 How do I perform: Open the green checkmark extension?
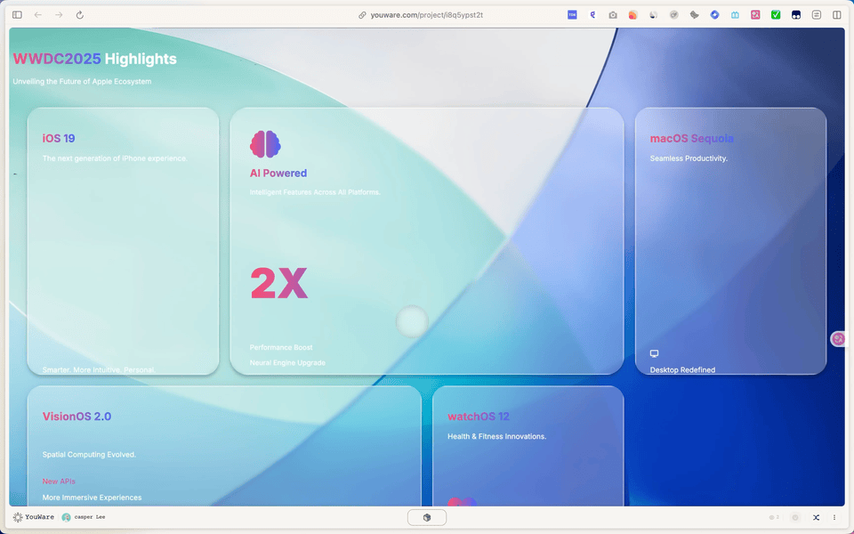[x=776, y=15]
